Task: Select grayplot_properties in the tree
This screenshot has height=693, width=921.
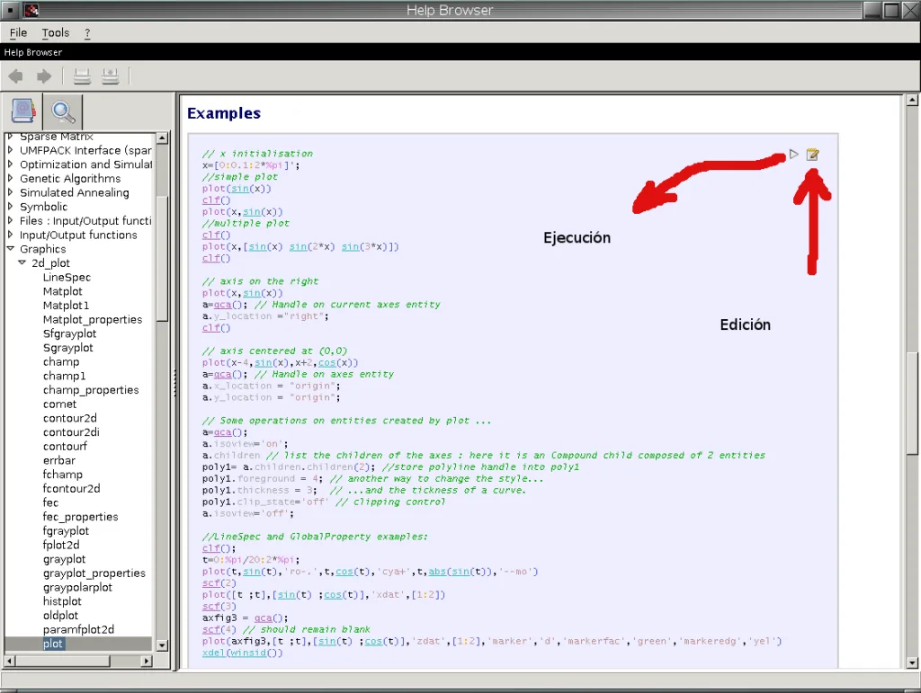Action: (94, 573)
